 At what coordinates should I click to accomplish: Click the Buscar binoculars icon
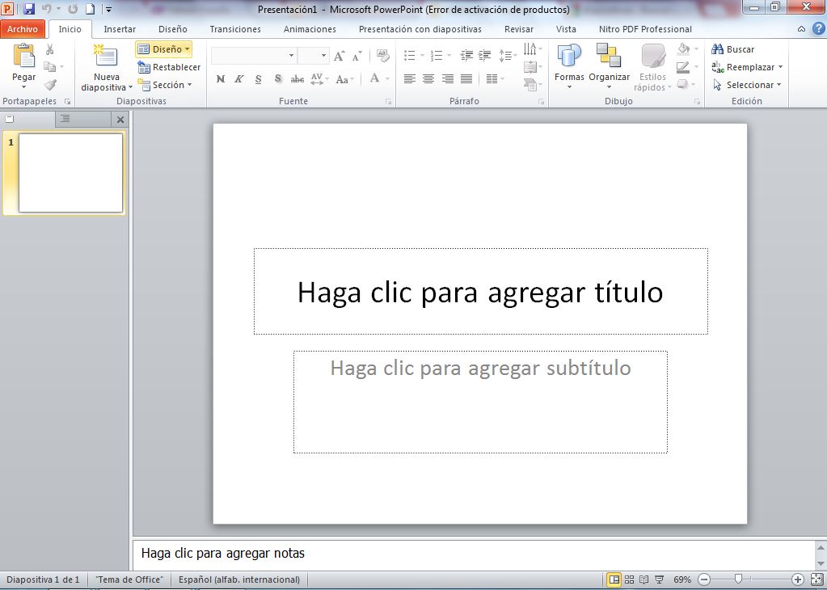pyautogui.click(x=717, y=49)
